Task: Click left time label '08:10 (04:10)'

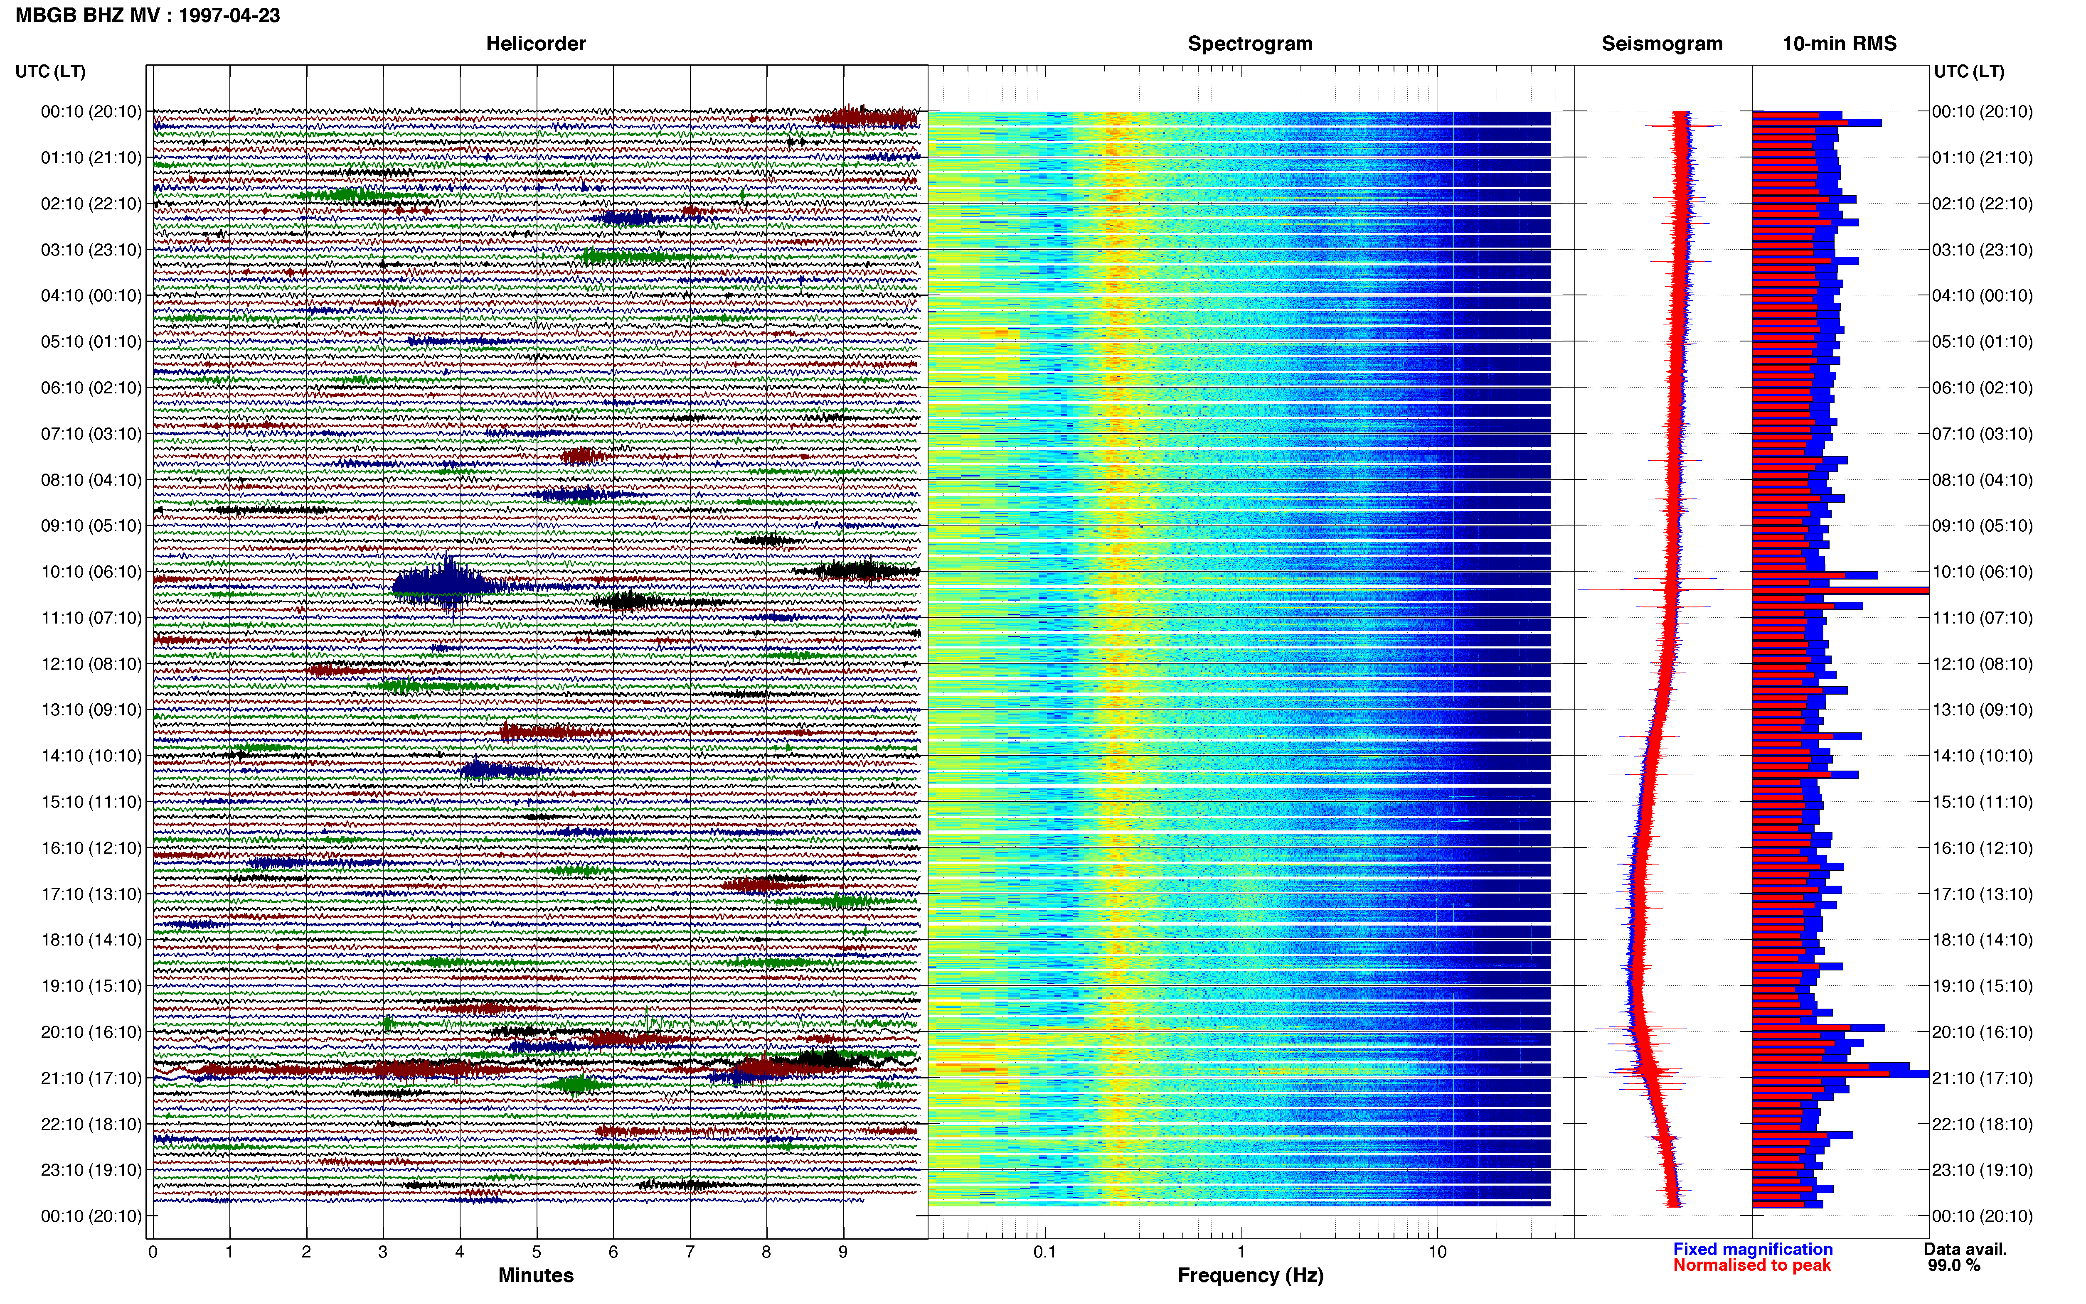Action: point(91,479)
